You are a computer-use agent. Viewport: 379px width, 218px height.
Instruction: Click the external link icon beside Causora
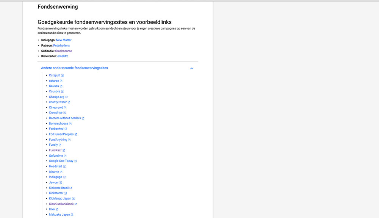[62, 92]
